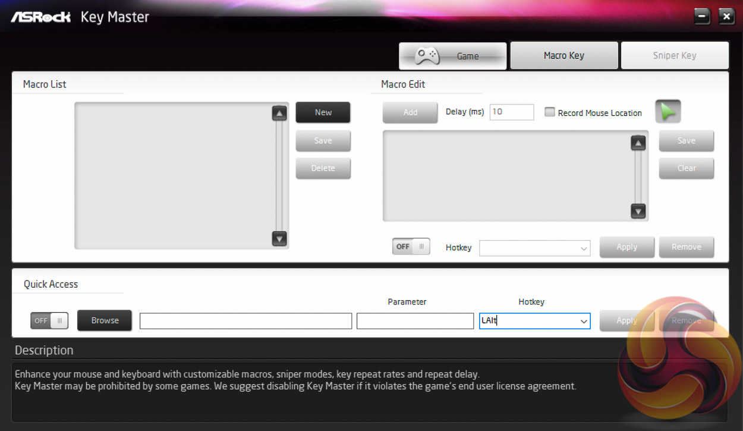Expand the Quick Access Hotkey dropdown showing LAlt
This screenshot has height=431, width=743.
[x=584, y=322]
